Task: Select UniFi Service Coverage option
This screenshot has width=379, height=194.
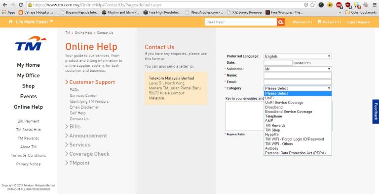Action: coord(298,103)
